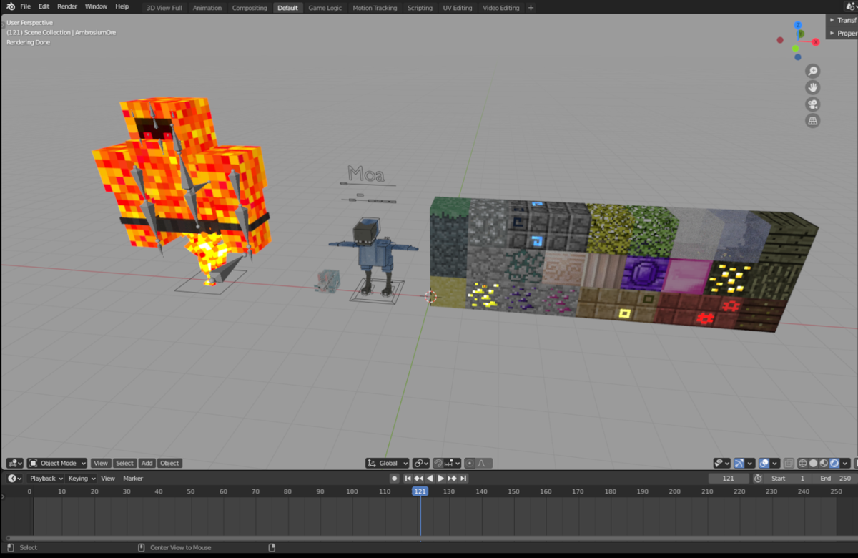Open the viewport Add menu
The image size is (858, 558).
pyautogui.click(x=147, y=463)
